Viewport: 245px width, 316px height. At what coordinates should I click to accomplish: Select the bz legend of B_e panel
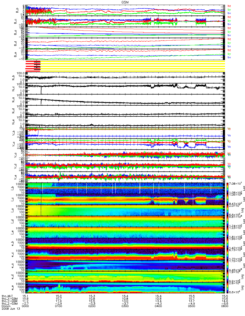pos(229,50)
